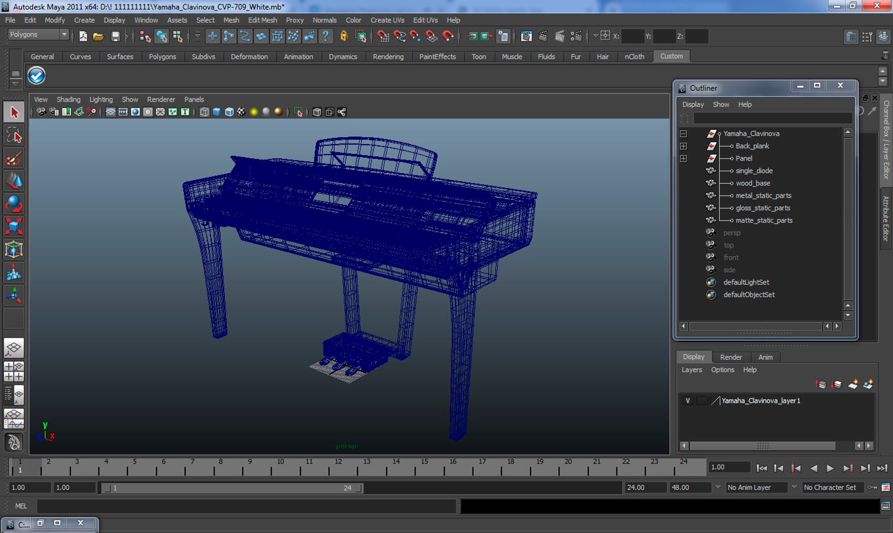This screenshot has width=893, height=533.
Task: Click the Show Manipulator tool
Action: 14,295
